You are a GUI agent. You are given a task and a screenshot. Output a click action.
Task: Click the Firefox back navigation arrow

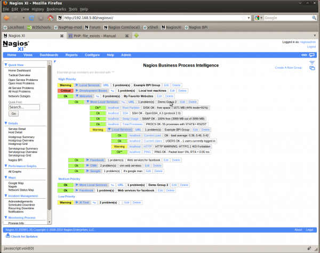(x=6, y=17)
